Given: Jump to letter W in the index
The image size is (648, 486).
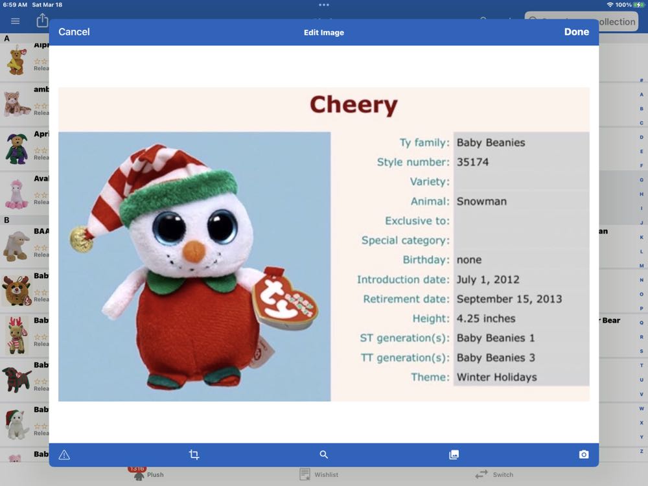Looking at the screenshot, I should (642, 408).
